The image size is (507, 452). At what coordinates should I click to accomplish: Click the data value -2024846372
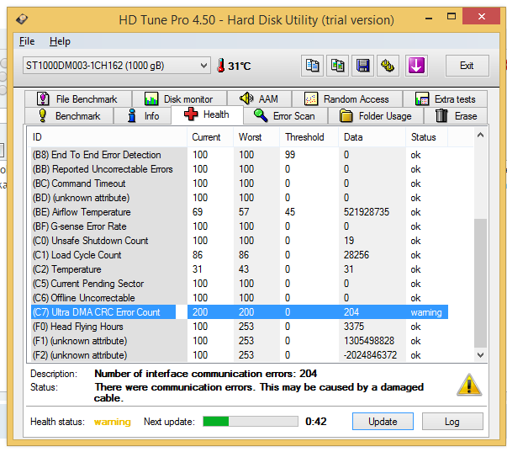point(370,355)
